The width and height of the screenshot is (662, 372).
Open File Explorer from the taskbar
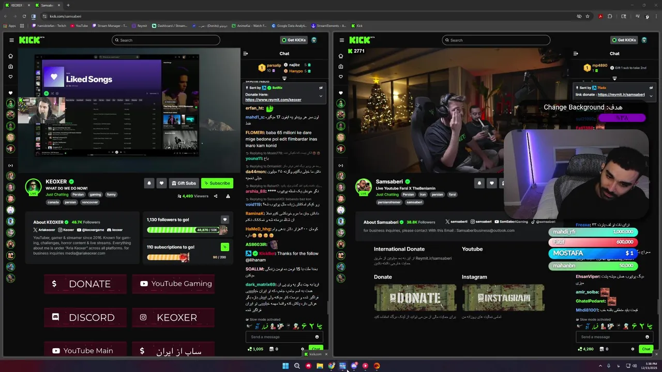[x=320, y=366]
